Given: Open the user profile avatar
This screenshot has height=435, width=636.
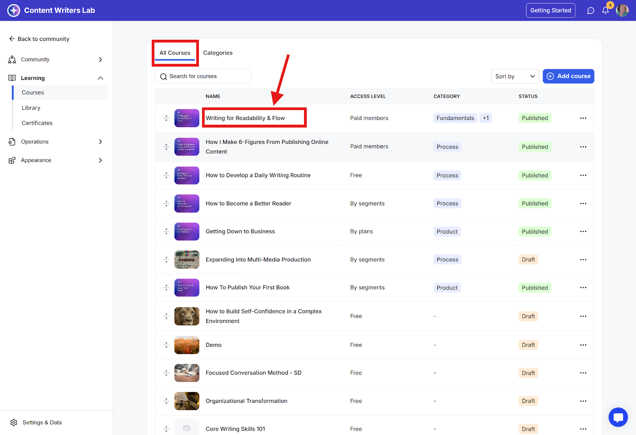Looking at the screenshot, I should pos(622,11).
